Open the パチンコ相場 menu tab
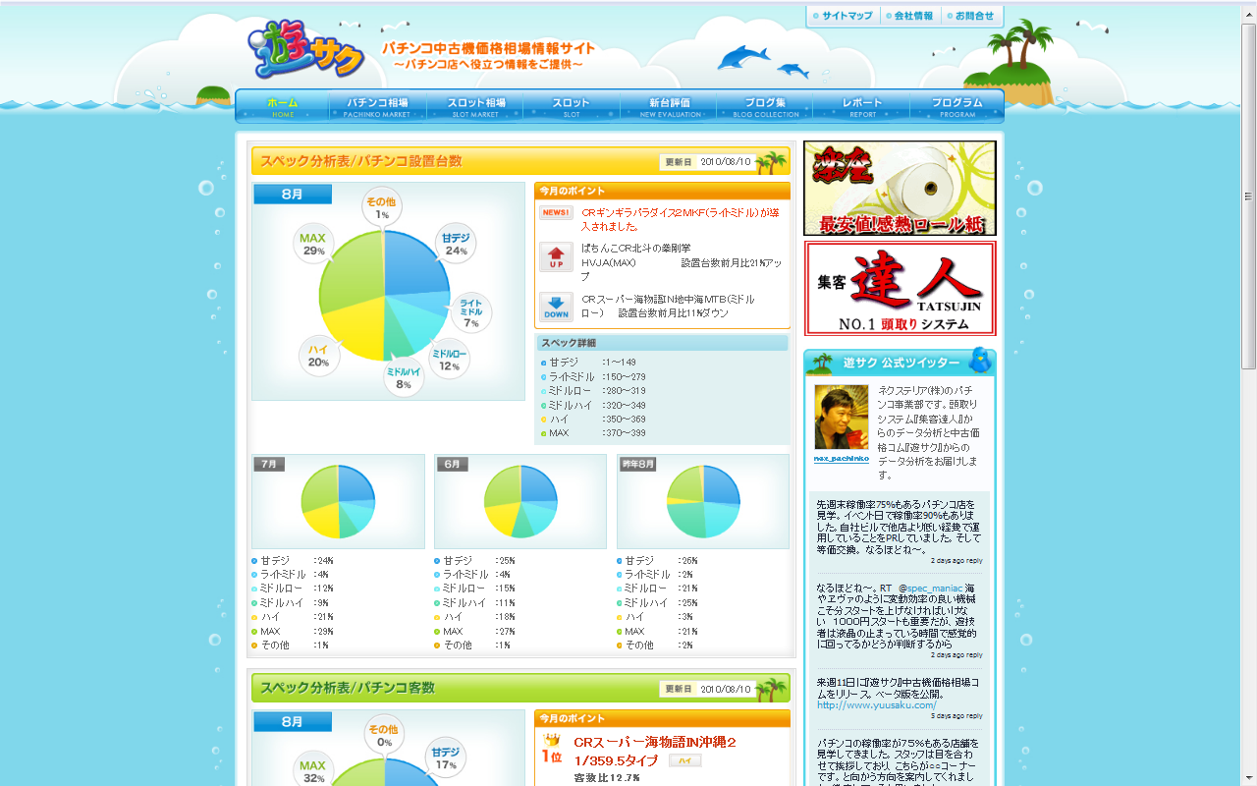Screen dimensions: 1257x786 [x=377, y=106]
